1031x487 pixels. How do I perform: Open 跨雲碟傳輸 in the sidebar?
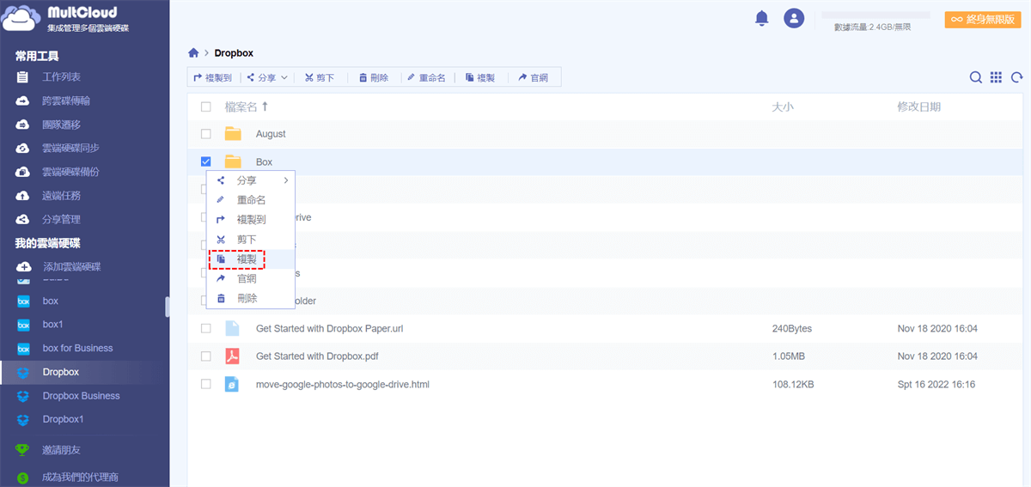pyautogui.click(x=66, y=100)
